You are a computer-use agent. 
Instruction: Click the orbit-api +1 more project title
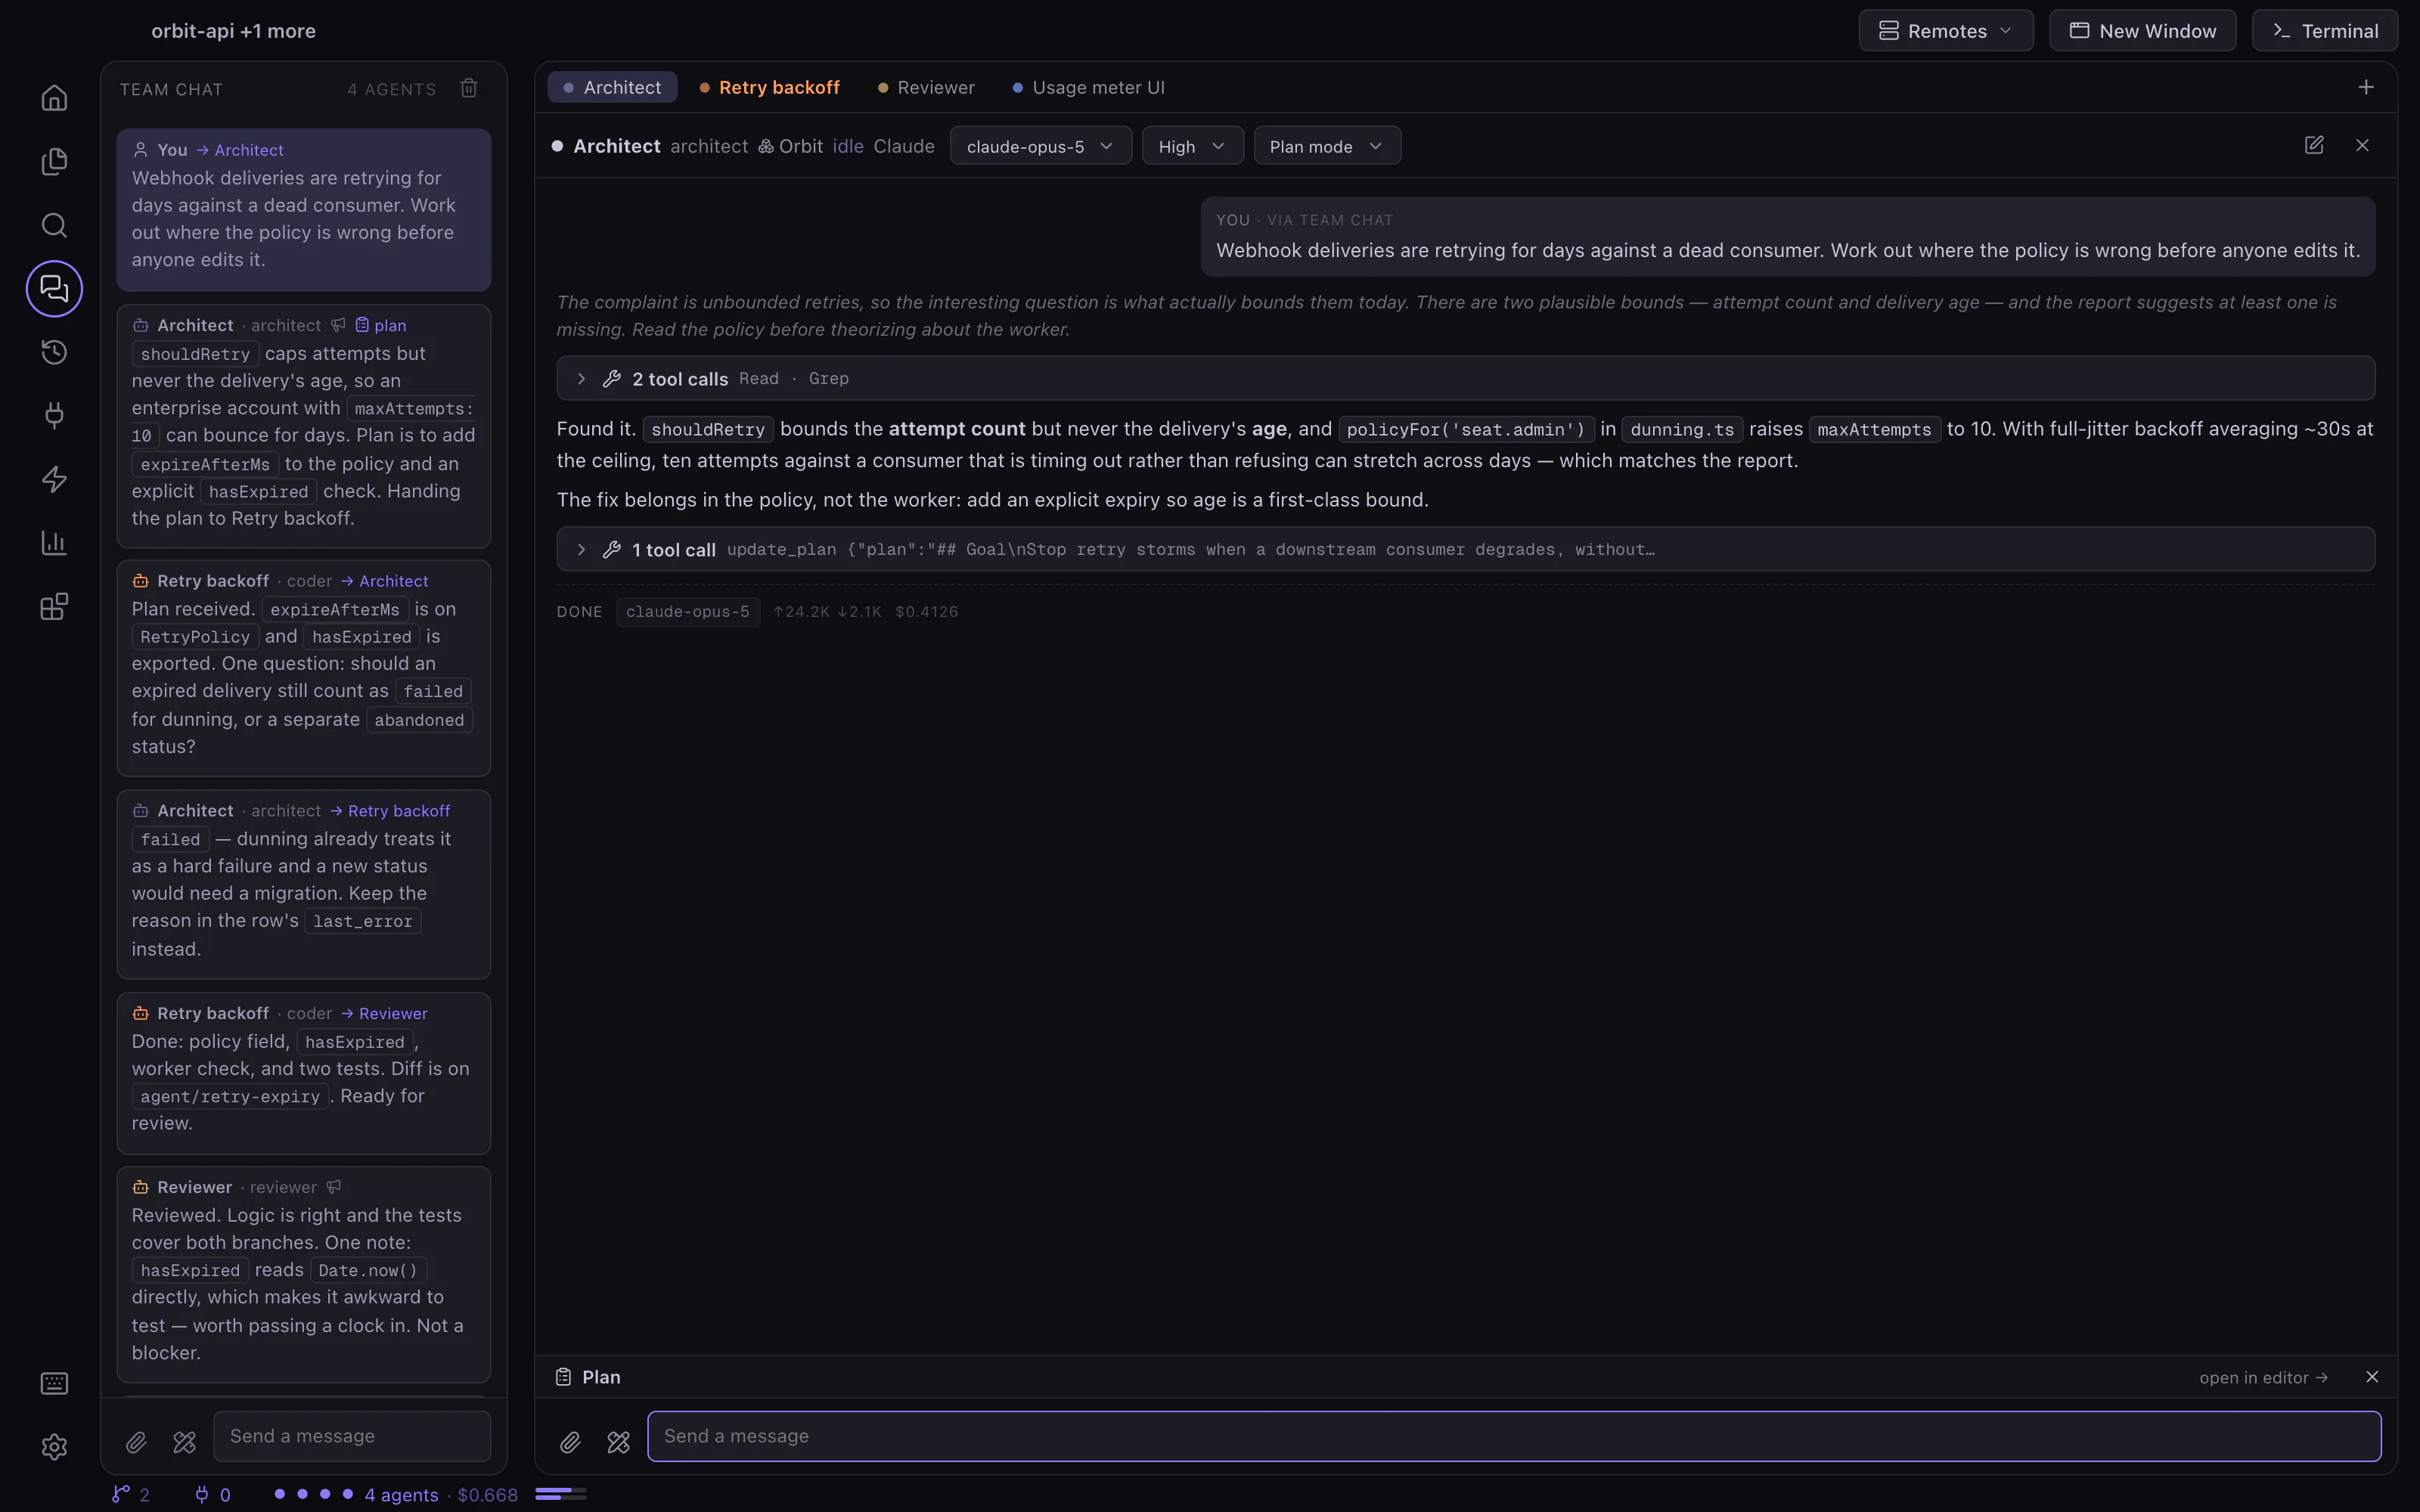[233, 31]
